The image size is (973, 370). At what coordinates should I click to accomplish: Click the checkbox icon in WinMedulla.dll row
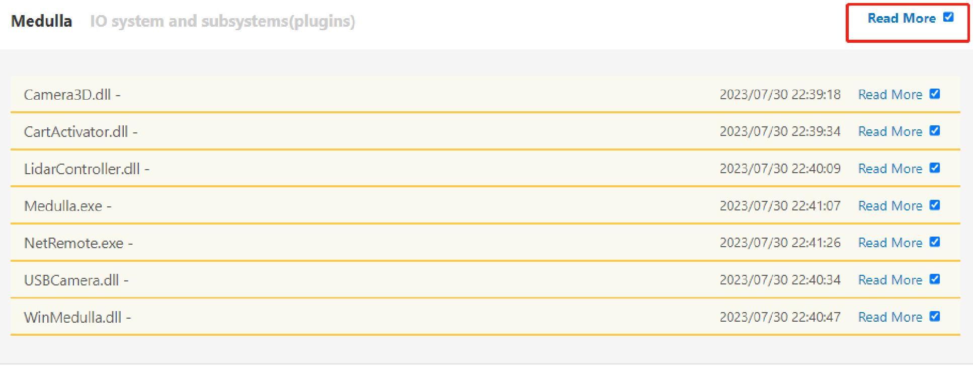935,317
